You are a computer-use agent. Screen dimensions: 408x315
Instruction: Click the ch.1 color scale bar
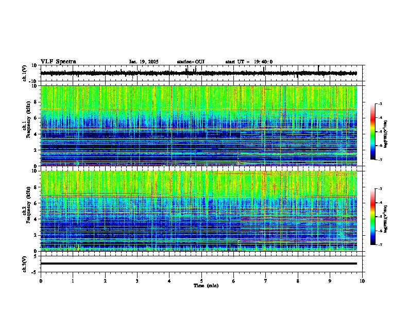click(x=373, y=132)
